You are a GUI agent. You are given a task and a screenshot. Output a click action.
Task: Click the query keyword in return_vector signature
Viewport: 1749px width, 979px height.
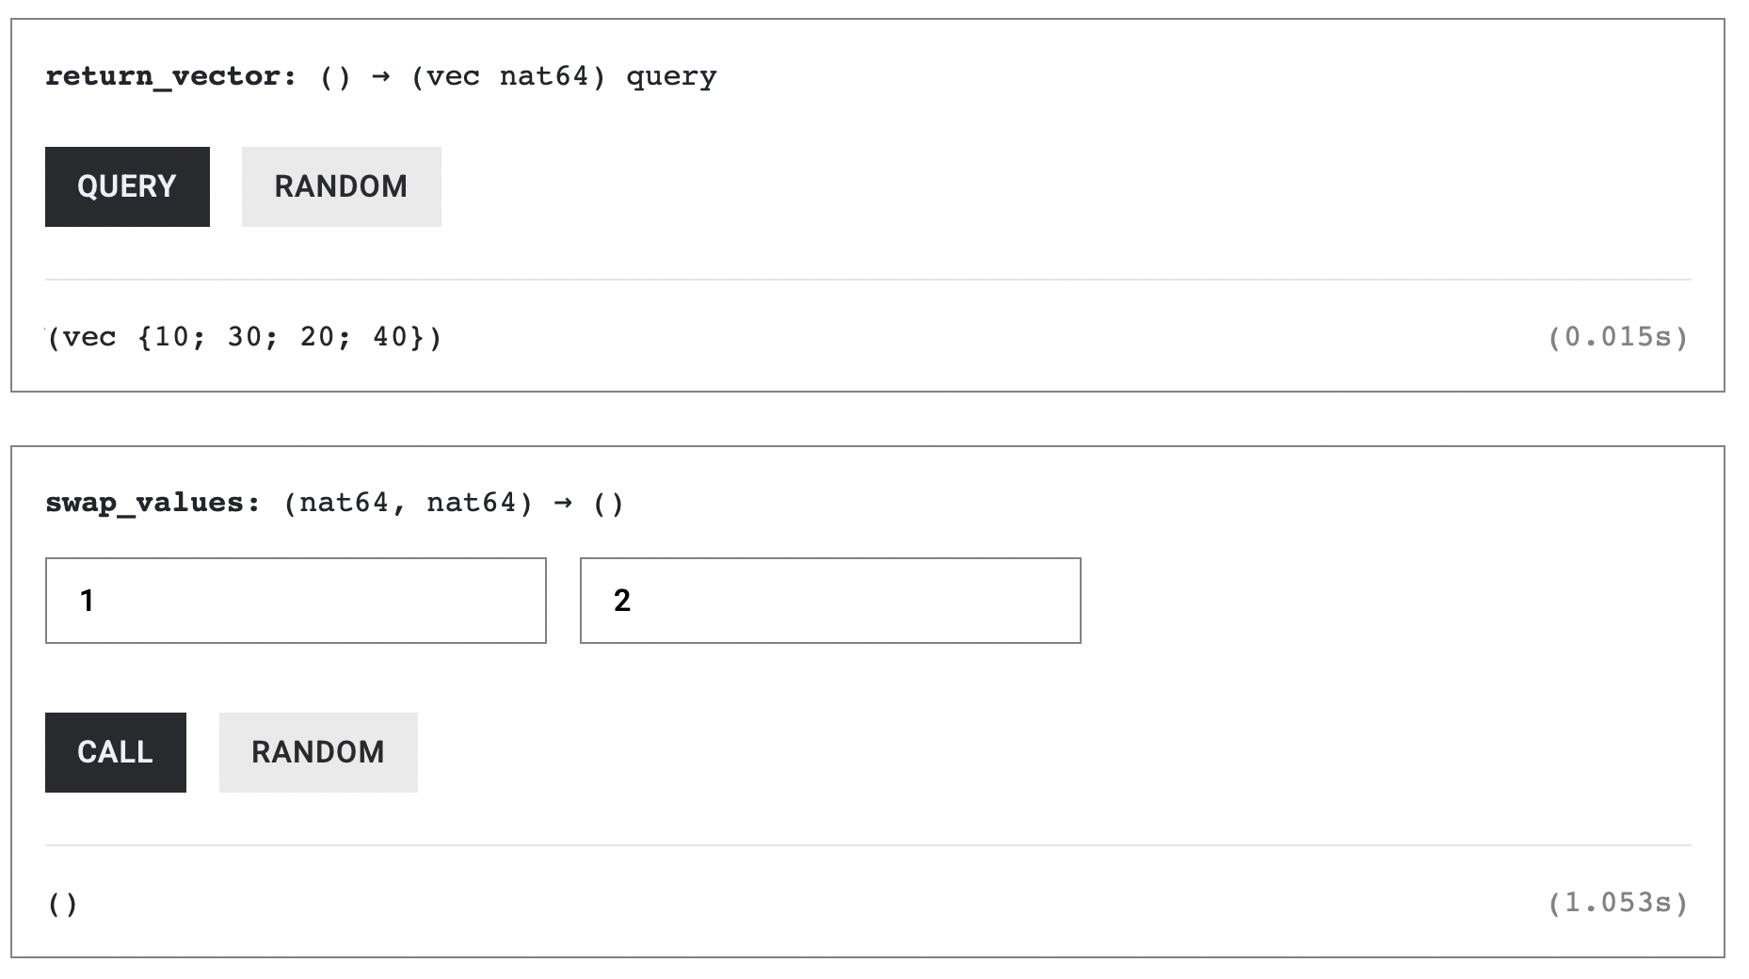coord(671,76)
